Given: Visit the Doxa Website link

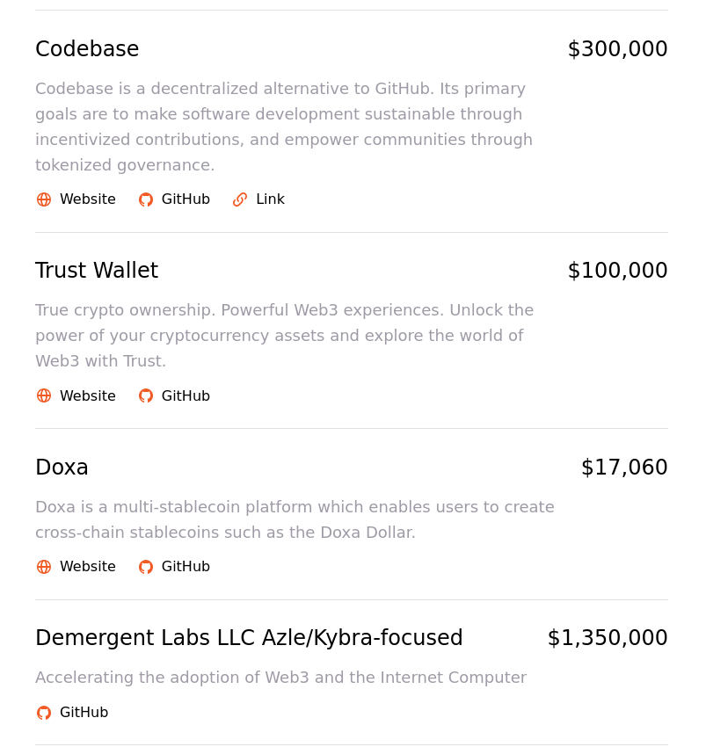Looking at the screenshot, I should click(87, 567).
